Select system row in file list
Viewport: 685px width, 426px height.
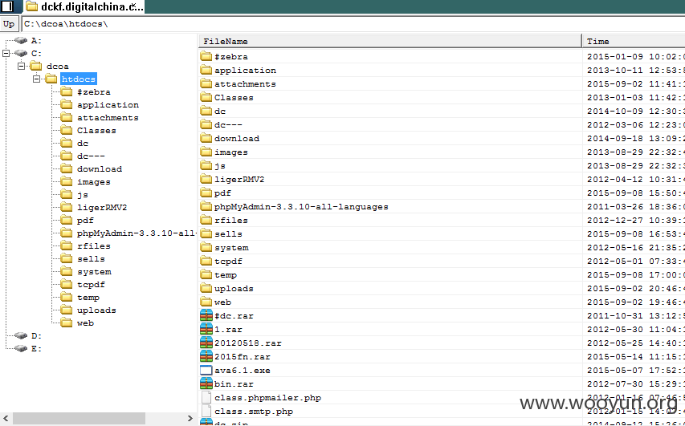coord(442,247)
